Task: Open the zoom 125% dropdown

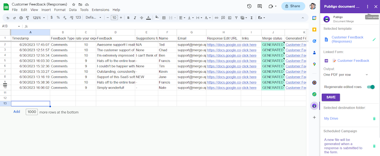Action: point(39,18)
